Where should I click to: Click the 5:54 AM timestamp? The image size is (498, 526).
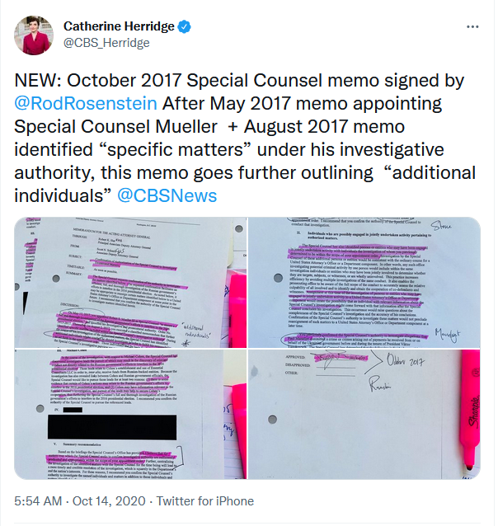[38, 501]
